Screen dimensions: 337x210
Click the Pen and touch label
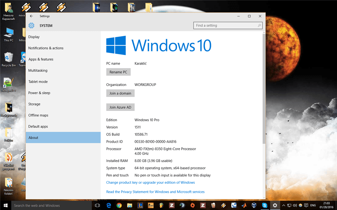[x=117, y=175]
